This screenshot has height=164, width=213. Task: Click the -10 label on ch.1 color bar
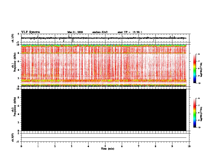coord(199,83)
